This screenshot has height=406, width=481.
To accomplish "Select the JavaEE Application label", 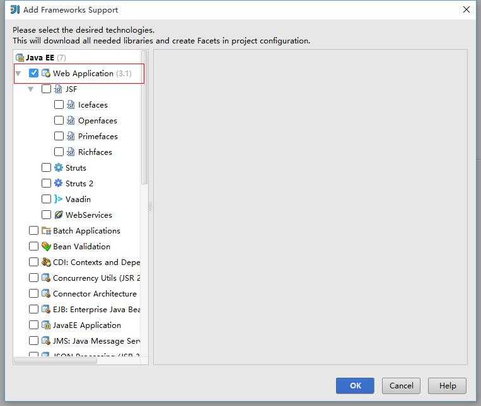I will click(87, 325).
